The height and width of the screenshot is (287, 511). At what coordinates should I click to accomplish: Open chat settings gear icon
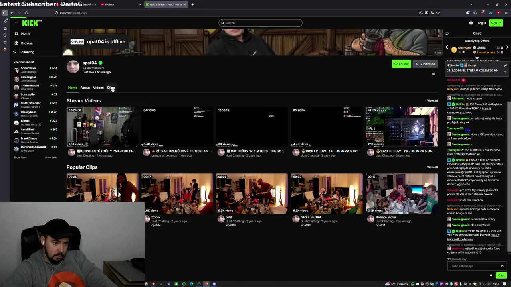[x=491, y=275]
